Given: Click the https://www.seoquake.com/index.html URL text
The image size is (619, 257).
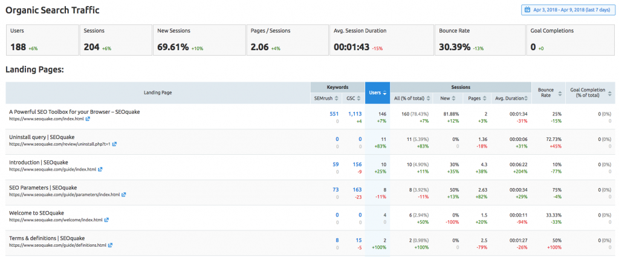Looking at the screenshot, I should coord(46,119).
